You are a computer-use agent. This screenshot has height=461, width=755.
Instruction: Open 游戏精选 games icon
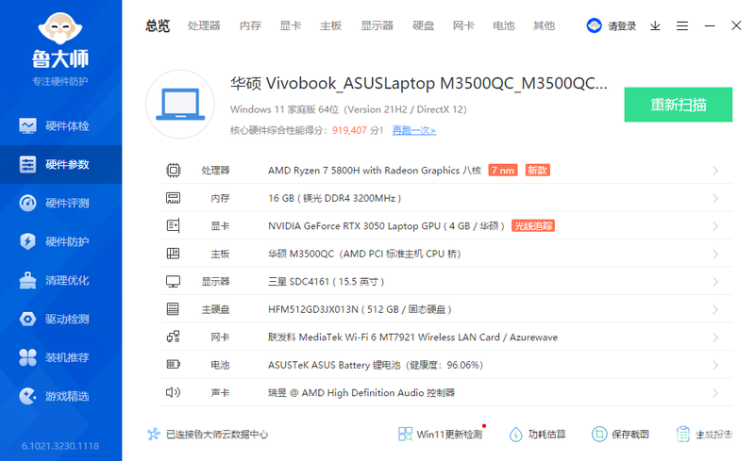click(27, 396)
